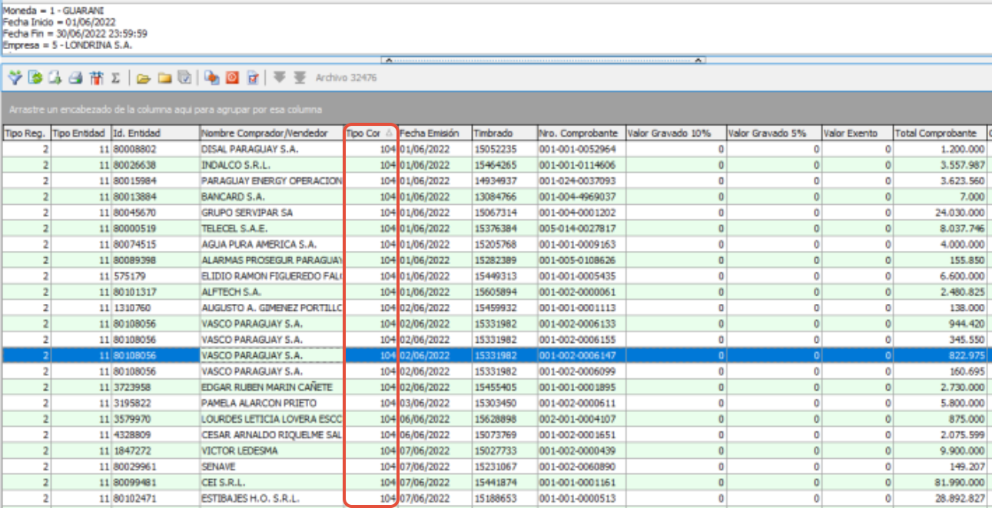Select the ALARMAS PROSEGUR PARAGUAY cell

pyautogui.click(x=271, y=260)
